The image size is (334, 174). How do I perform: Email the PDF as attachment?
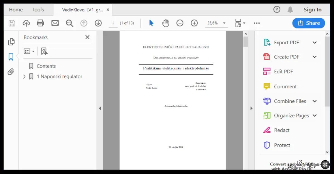[x=55, y=23]
